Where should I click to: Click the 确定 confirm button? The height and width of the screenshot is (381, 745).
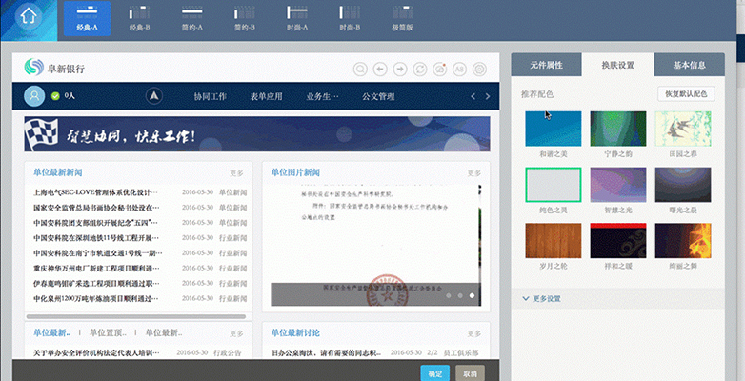tap(434, 373)
